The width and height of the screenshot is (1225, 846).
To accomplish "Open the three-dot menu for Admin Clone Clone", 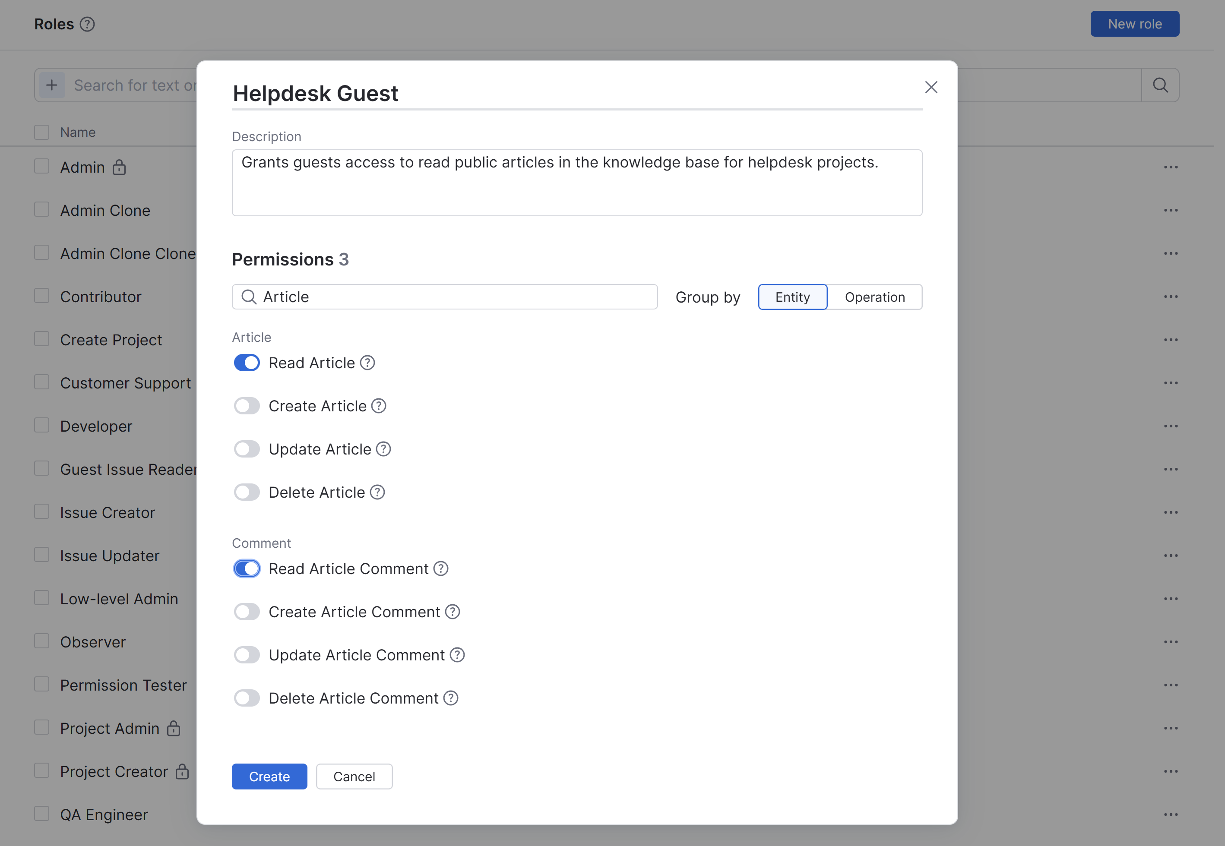I will 1171,253.
